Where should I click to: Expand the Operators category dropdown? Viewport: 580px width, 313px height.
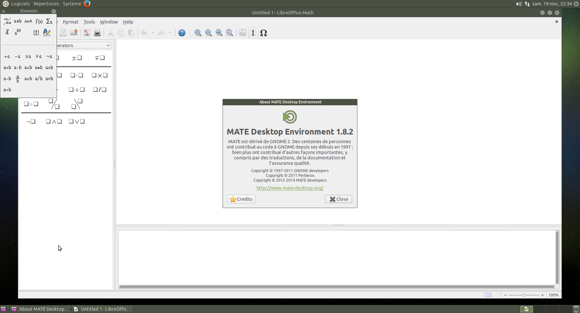pos(108,45)
